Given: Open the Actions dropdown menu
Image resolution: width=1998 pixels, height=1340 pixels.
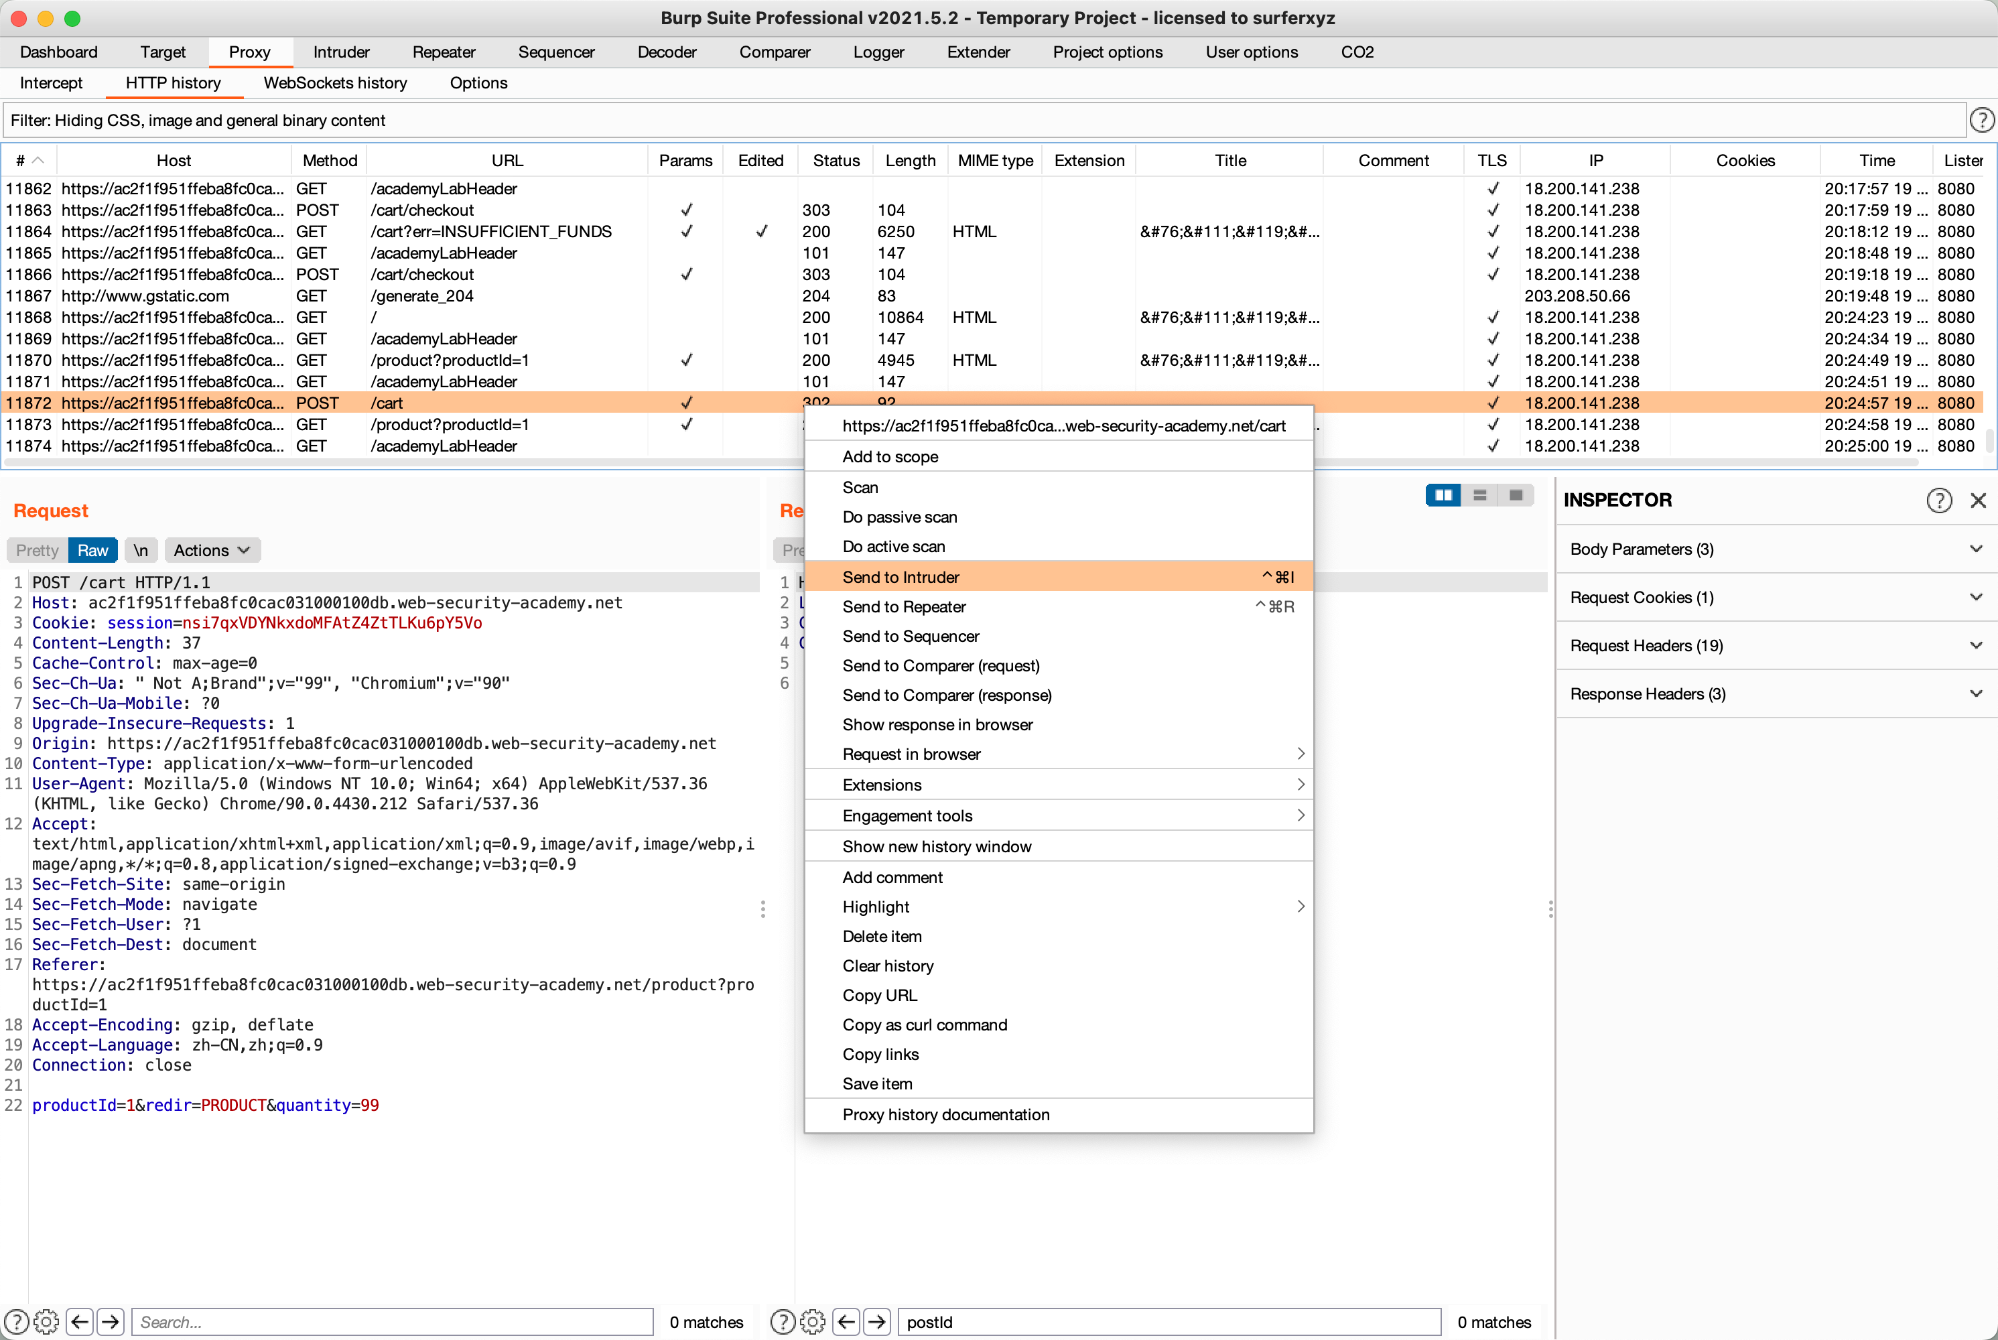Looking at the screenshot, I should (211, 550).
